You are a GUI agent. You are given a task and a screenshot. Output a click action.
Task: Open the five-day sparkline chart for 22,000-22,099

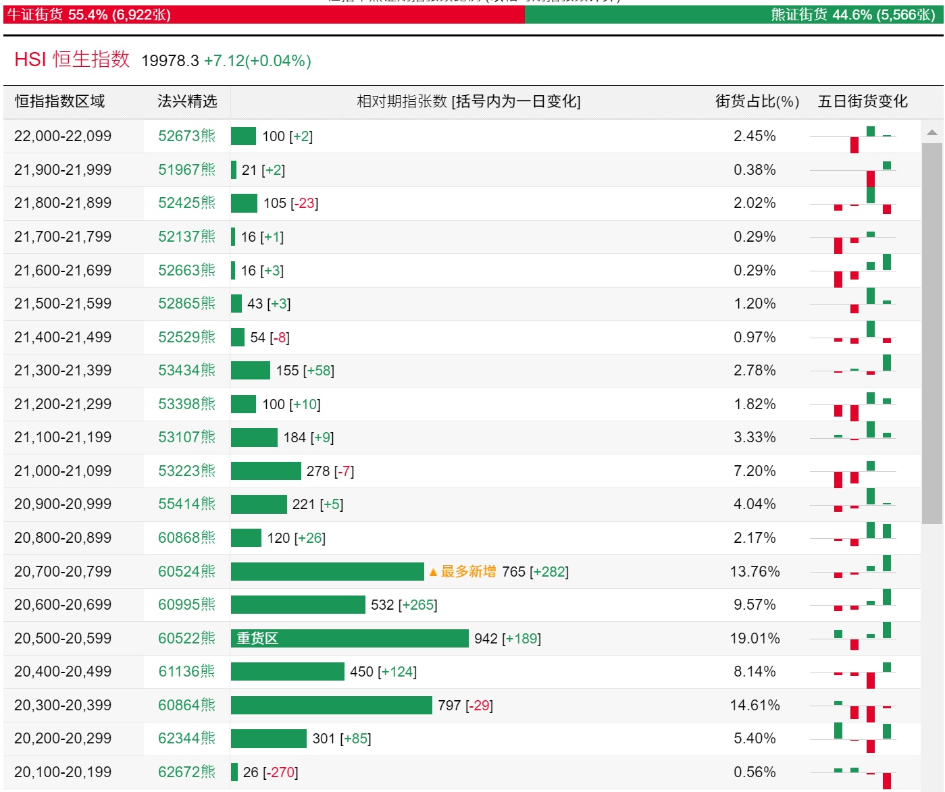[853, 137]
